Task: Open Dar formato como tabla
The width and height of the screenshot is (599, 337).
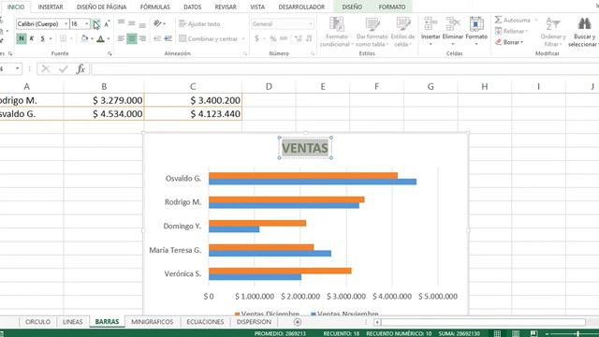Action: click(x=373, y=32)
